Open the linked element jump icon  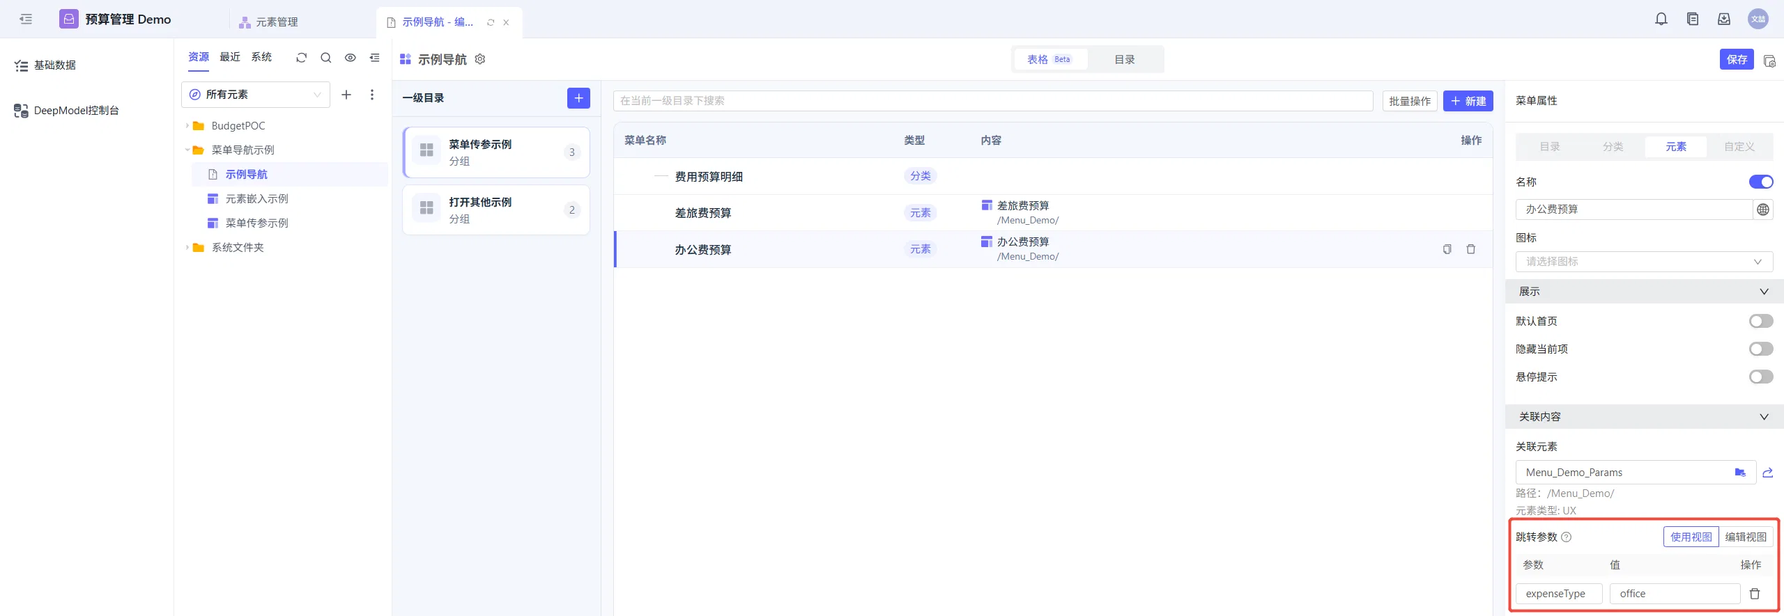pyautogui.click(x=1768, y=473)
